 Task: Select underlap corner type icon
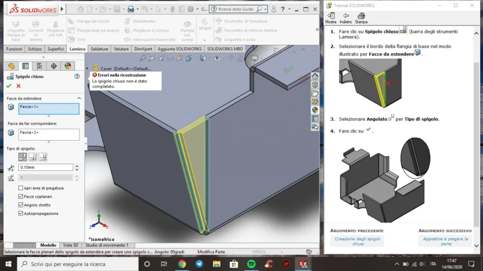click(x=43, y=157)
